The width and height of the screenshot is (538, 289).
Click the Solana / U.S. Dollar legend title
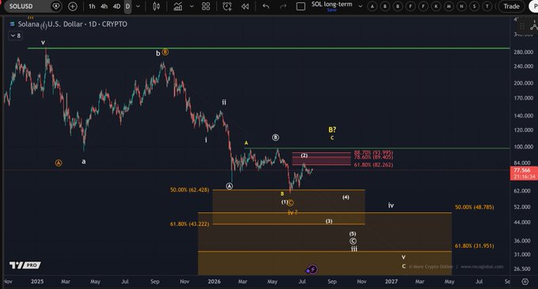73,24
